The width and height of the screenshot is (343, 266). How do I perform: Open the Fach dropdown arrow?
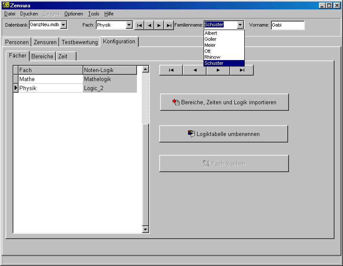pos(129,25)
